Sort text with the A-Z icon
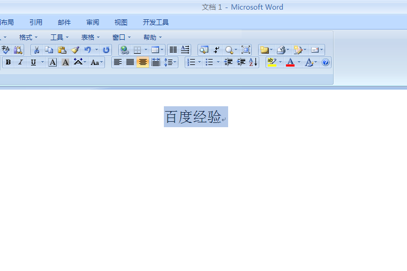Viewport: 407px width, 271px height. (253, 62)
